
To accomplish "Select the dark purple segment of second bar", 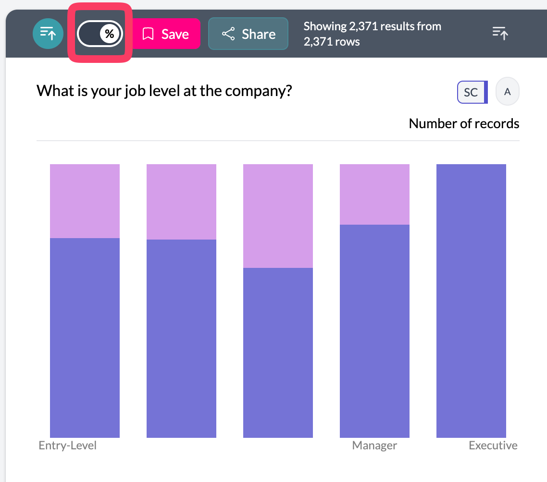I will tap(181, 338).
